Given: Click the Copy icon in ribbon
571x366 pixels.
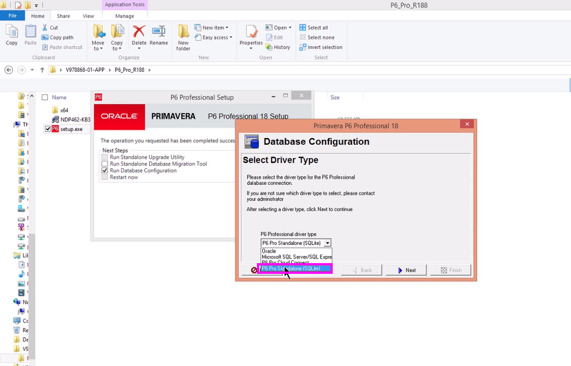Looking at the screenshot, I should 12,35.
